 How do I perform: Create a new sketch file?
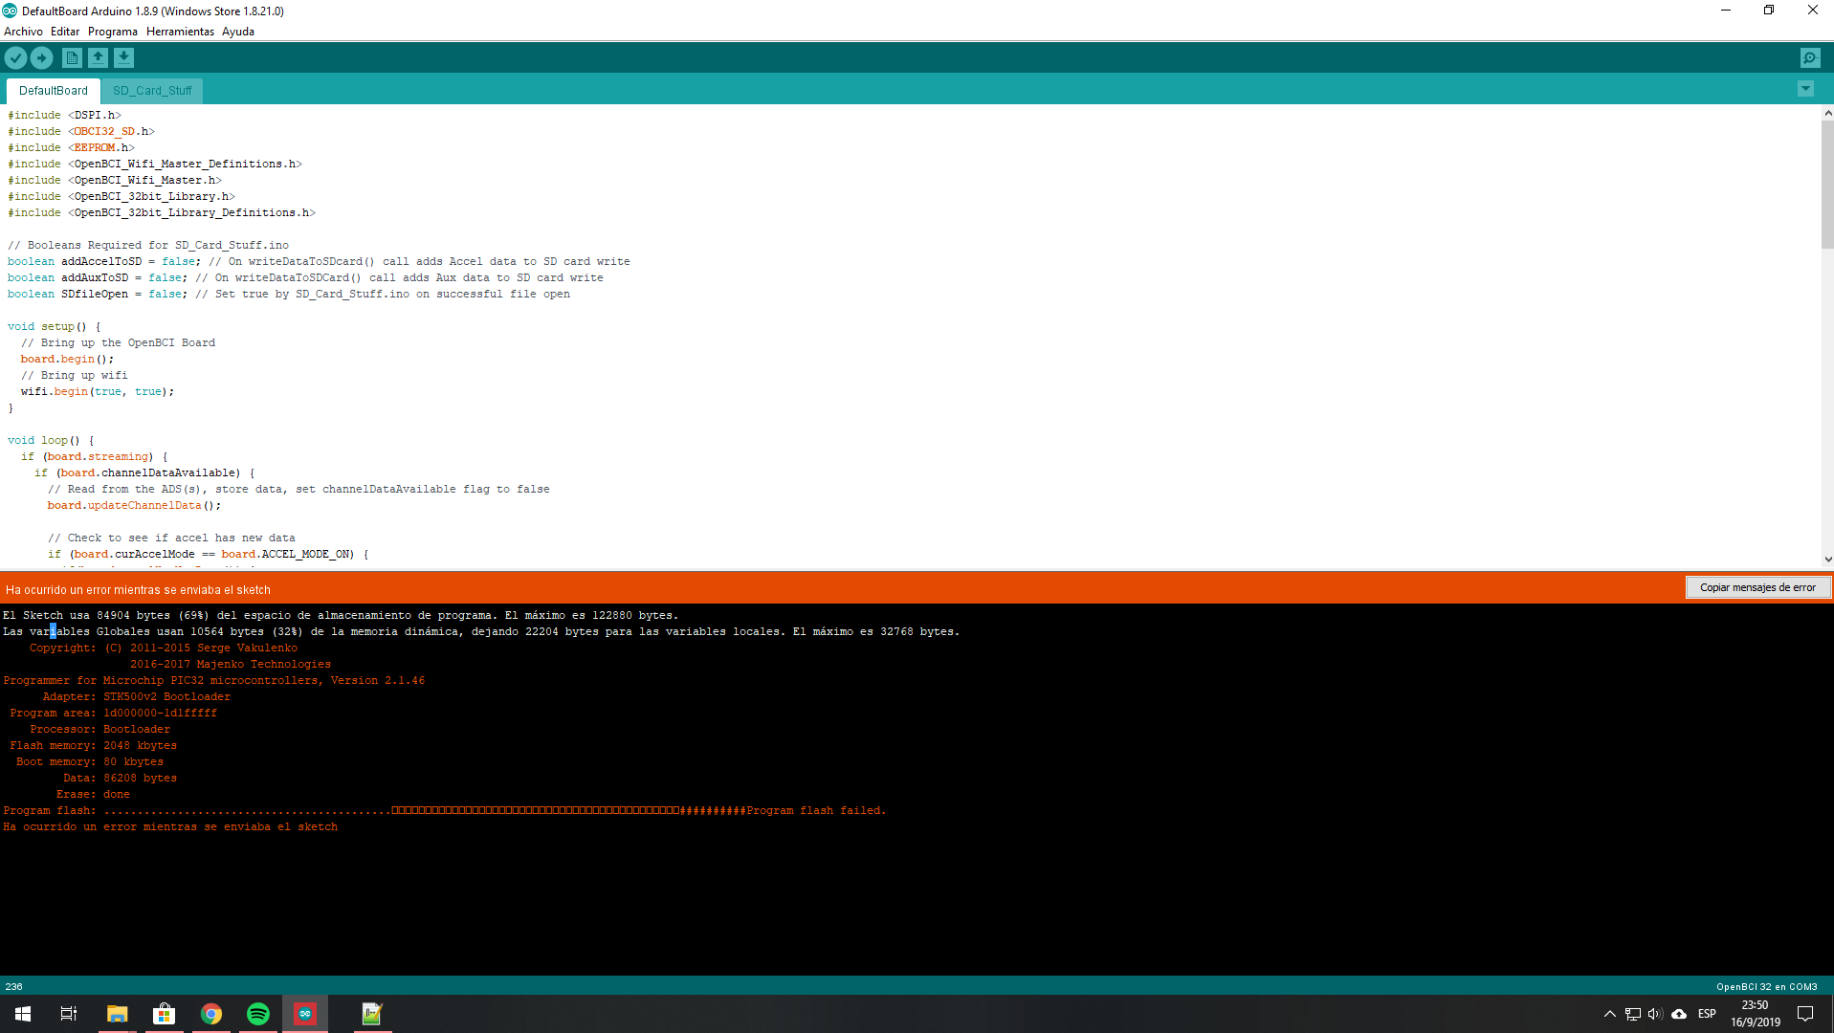[72, 58]
